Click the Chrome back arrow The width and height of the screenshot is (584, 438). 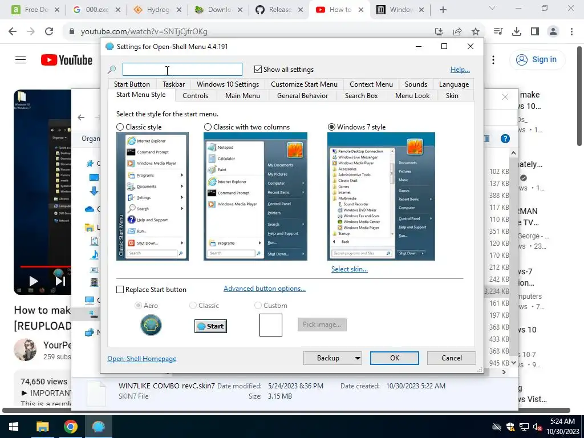(x=13, y=32)
